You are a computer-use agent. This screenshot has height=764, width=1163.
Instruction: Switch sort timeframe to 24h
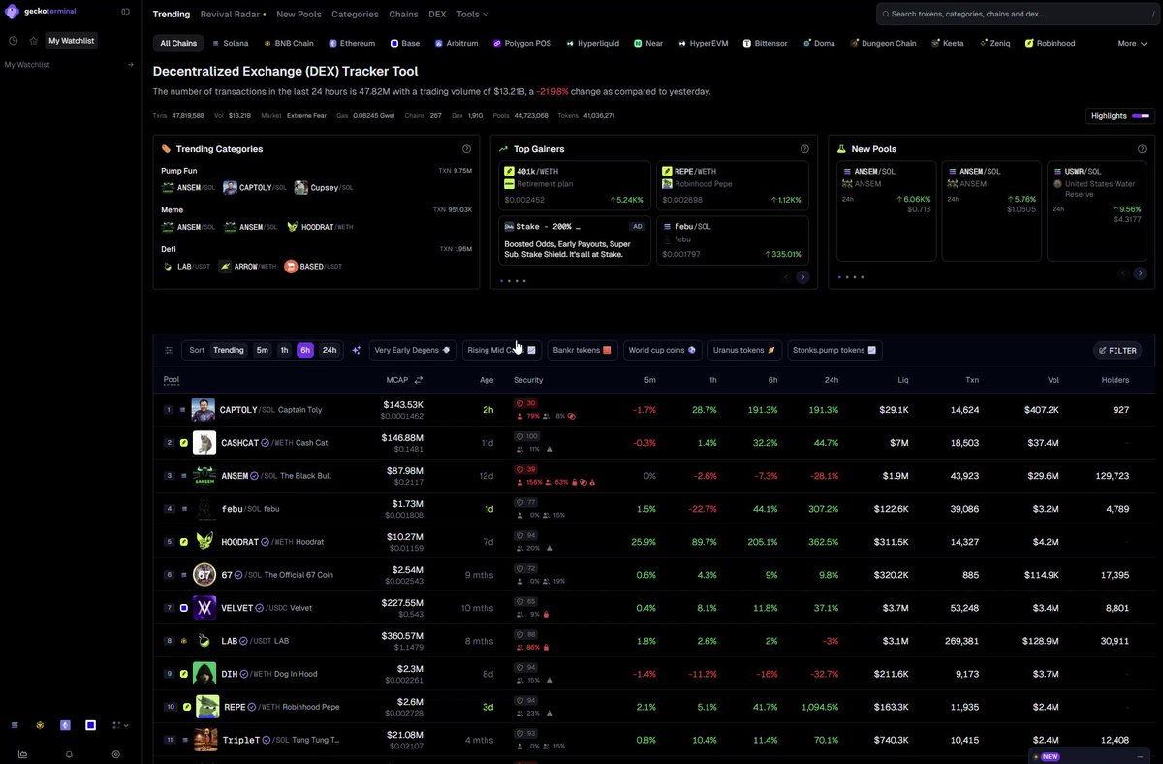coord(330,350)
